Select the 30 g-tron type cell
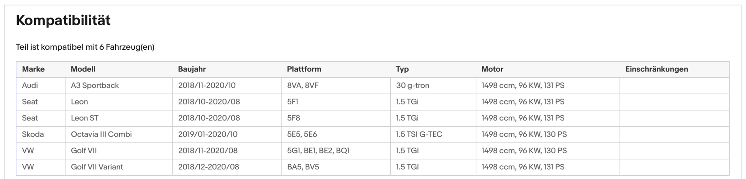The height and width of the screenshot is (179, 746). pos(412,86)
